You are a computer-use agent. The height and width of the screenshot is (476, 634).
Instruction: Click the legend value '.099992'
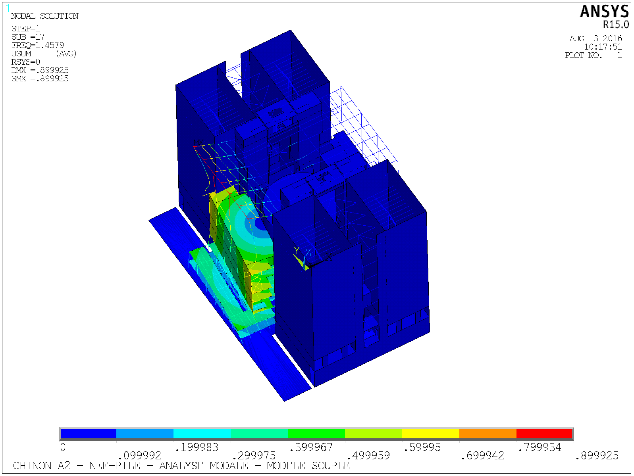click(140, 456)
